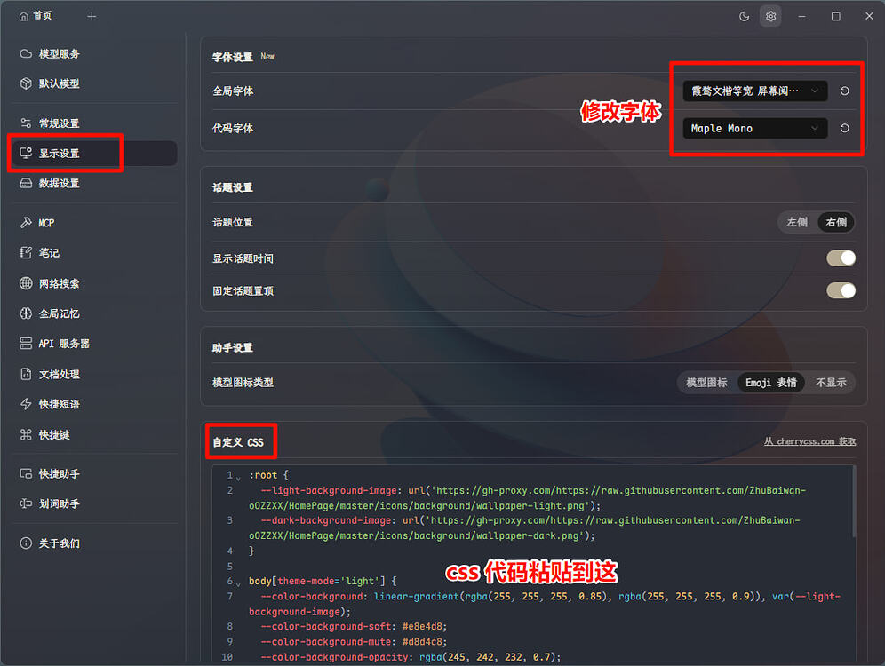Click the cube icon beside 默认模型

[26, 83]
